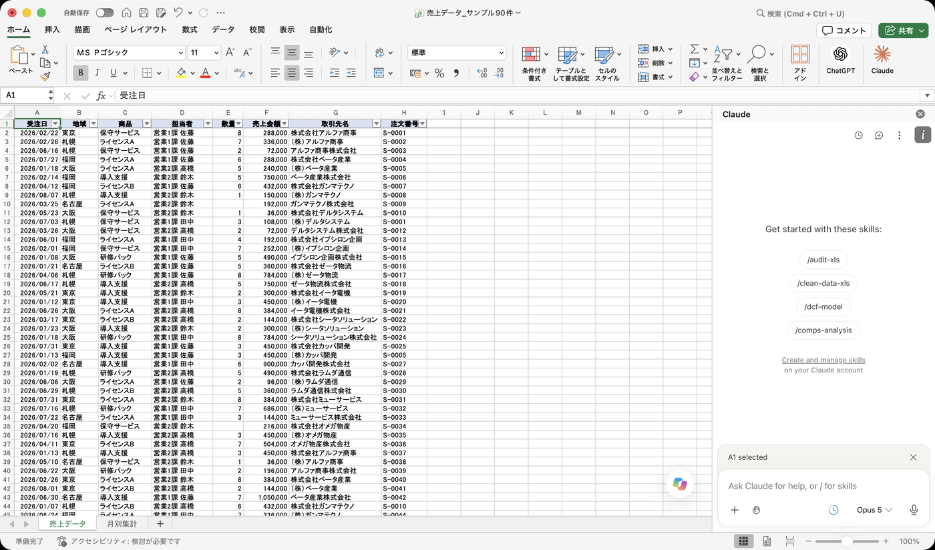Click the 共有 share button
This screenshot has height=550, width=935.
pos(903,31)
